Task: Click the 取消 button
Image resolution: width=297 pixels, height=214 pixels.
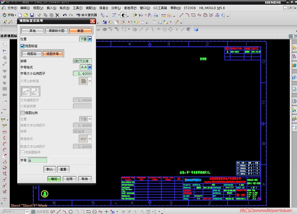Action: pyautogui.click(x=85, y=179)
